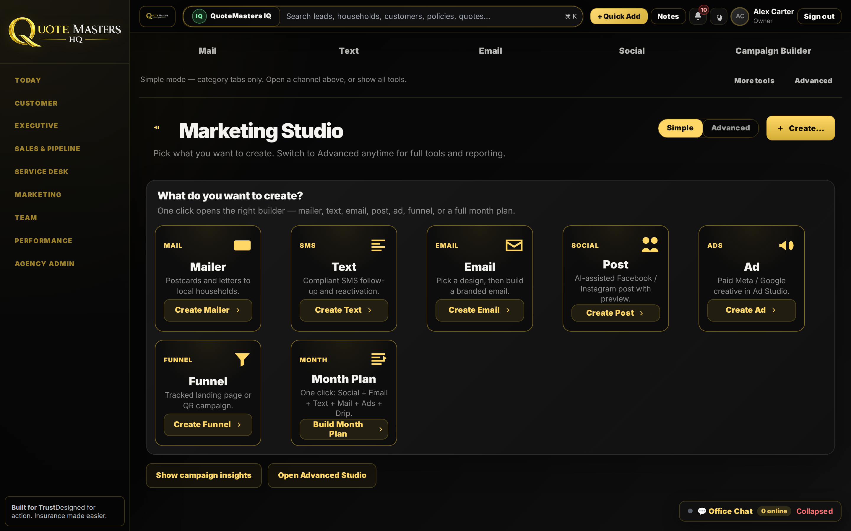Select MARKETING in the sidebar
This screenshot has height=531, width=851.
[x=38, y=195]
